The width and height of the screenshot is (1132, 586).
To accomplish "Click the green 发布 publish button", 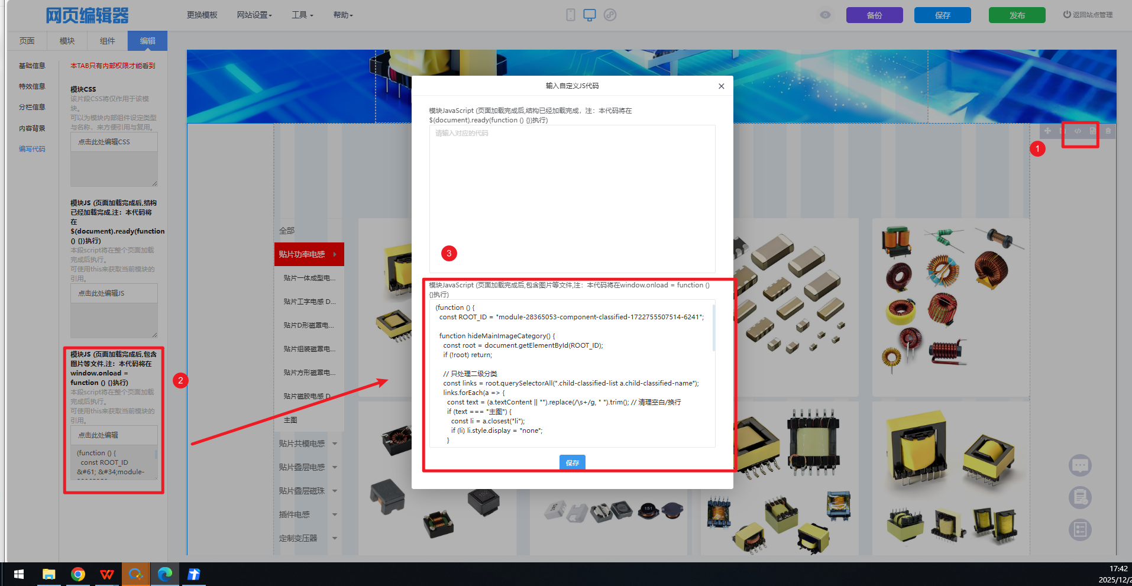I will pos(1017,15).
